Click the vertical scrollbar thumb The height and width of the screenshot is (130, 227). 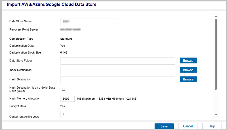click(x=216, y=54)
